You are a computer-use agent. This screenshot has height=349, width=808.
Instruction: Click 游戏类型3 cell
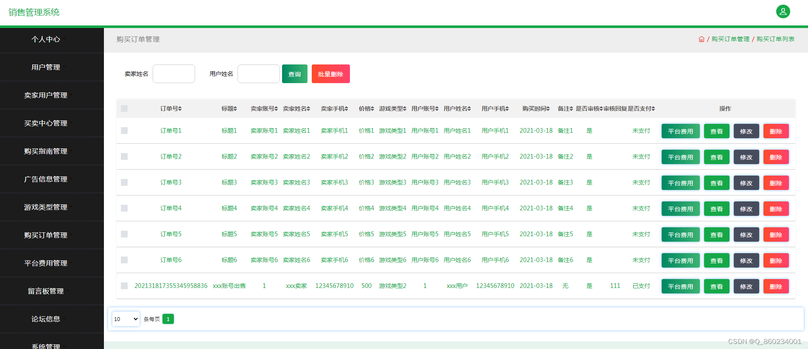pyautogui.click(x=393, y=182)
